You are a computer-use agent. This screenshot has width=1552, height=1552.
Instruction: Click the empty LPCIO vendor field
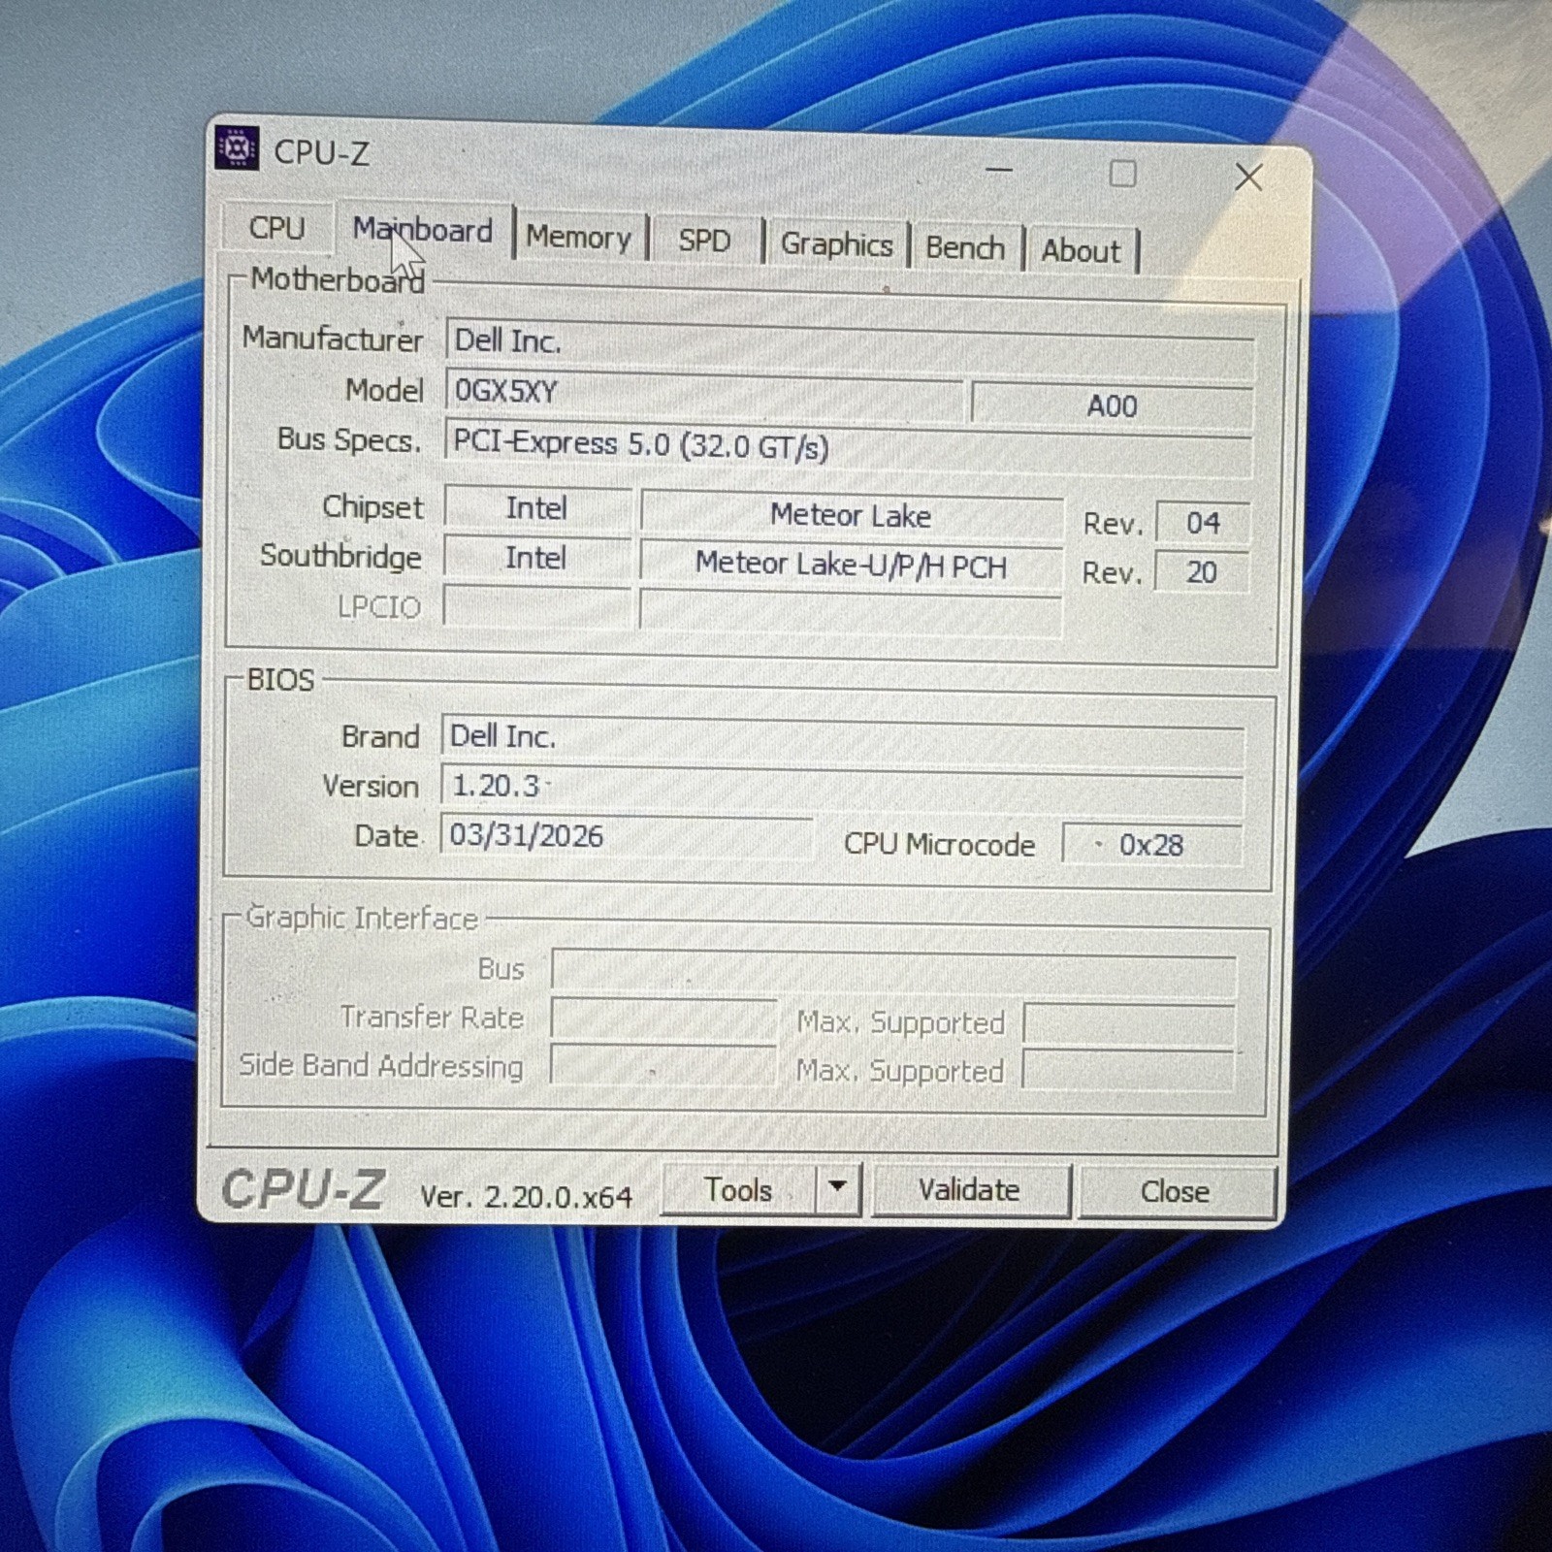(536, 607)
